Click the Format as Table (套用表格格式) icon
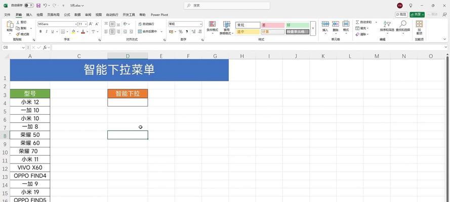The height and width of the screenshot is (202, 450). coord(227,24)
